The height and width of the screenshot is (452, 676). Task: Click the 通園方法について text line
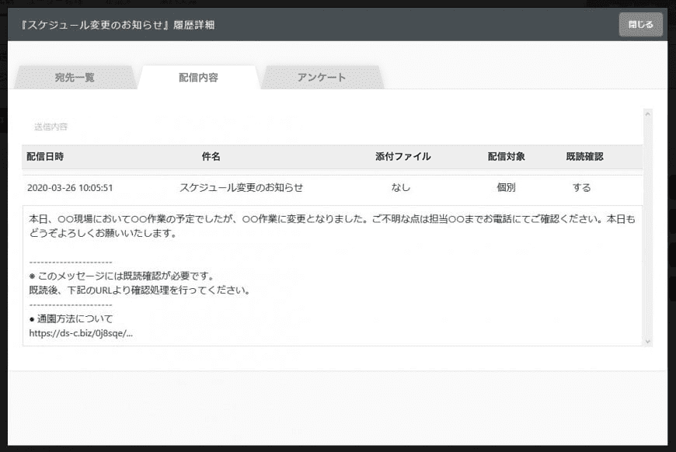[x=71, y=319]
